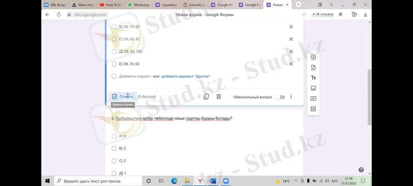Open the 2K отзывов reviews link
413x186 pixels.
323,14
